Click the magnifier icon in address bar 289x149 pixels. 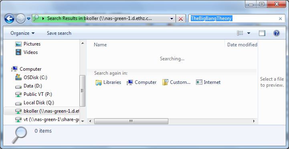coord(36,18)
